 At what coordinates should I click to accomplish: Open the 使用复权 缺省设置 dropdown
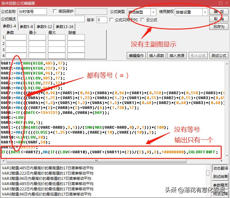205,12
